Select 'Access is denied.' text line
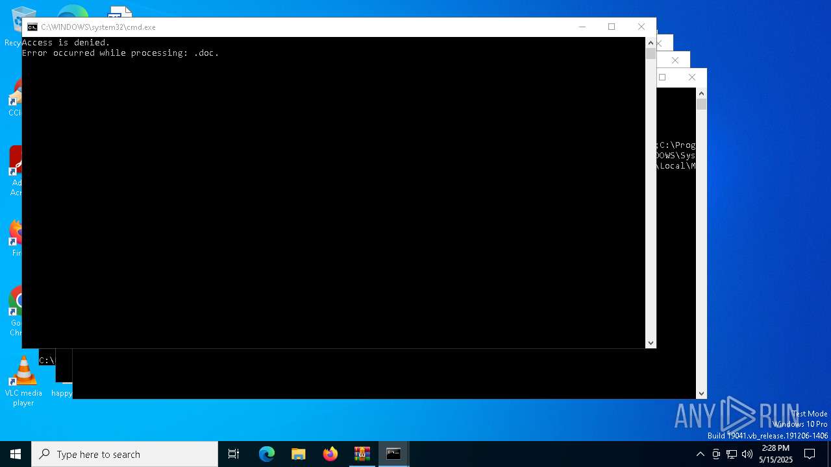Image resolution: width=831 pixels, height=467 pixels. [66, 43]
